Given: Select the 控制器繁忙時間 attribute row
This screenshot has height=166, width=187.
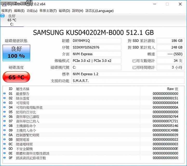Looking at the screenshot, I should [x=91, y=135].
